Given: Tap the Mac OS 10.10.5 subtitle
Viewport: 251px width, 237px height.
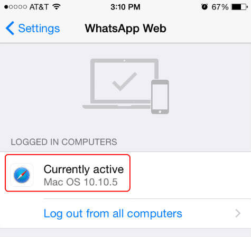Looking at the screenshot, I should pos(80,182).
